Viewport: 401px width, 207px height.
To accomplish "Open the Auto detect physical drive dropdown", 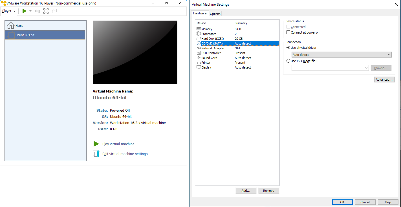I will pyautogui.click(x=341, y=55).
